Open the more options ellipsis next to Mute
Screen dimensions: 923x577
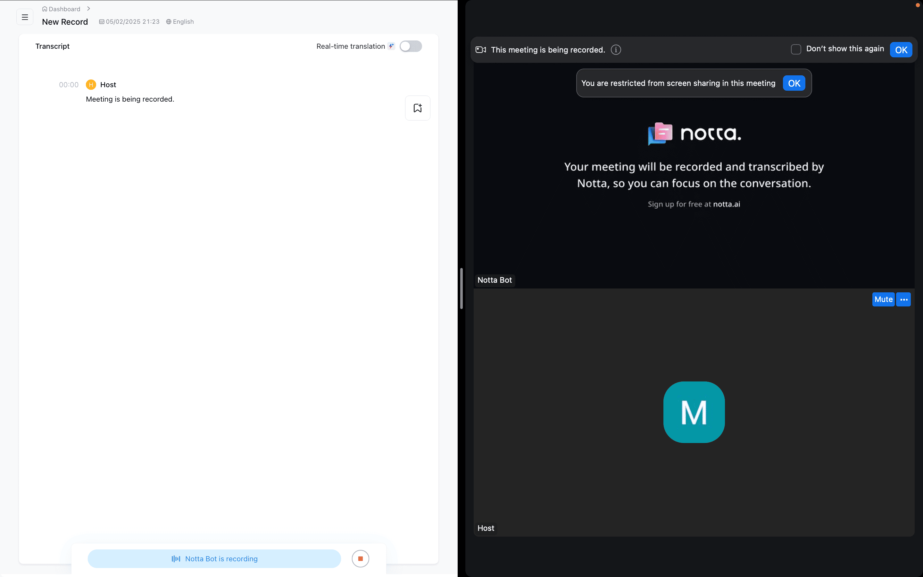pyautogui.click(x=903, y=299)
